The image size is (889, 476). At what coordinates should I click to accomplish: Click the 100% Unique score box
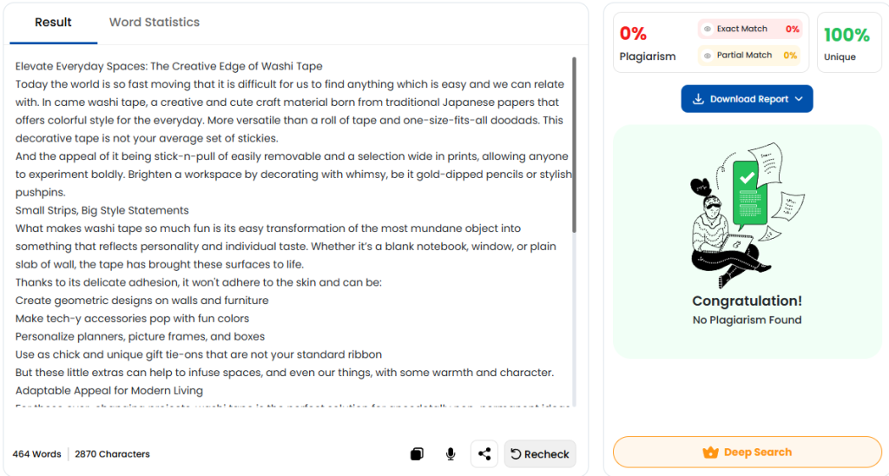click(x=846, y=43)
